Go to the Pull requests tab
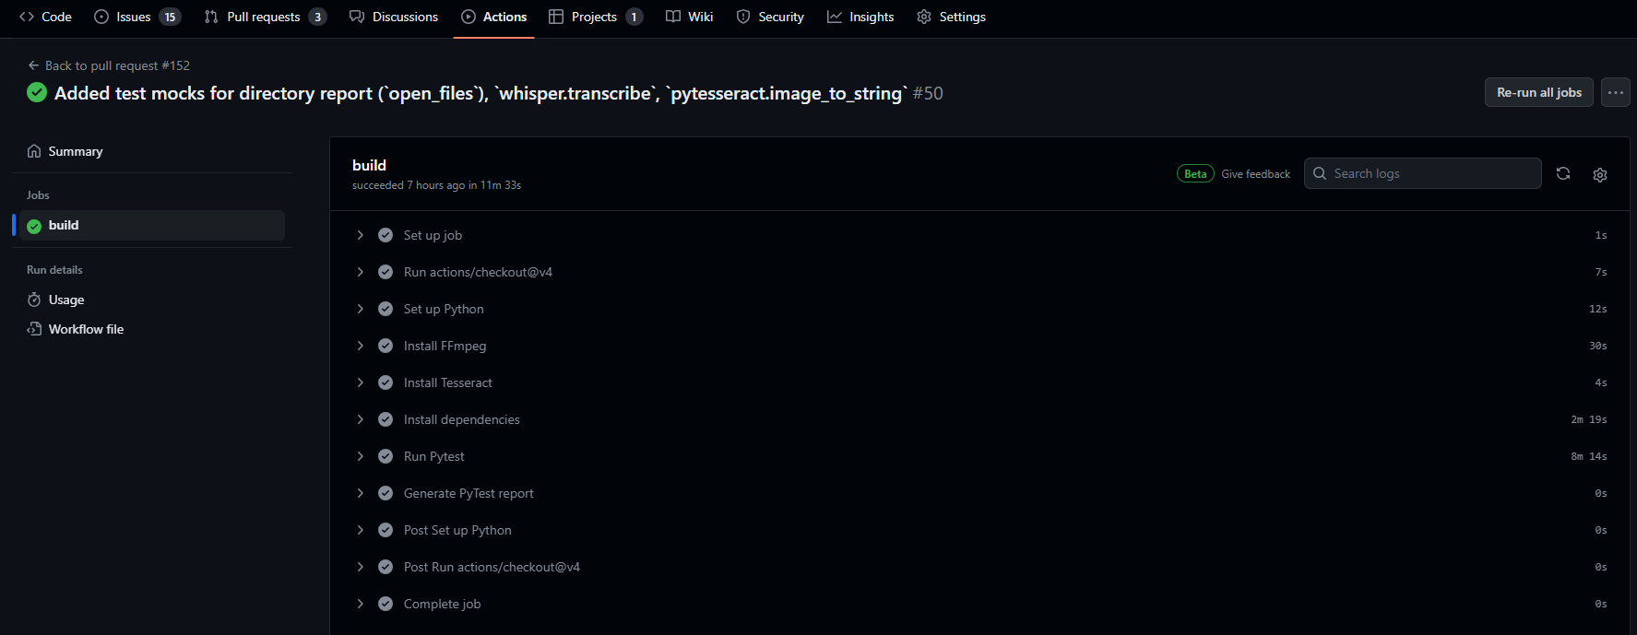The image size is (1637, 635). [266, 17]
